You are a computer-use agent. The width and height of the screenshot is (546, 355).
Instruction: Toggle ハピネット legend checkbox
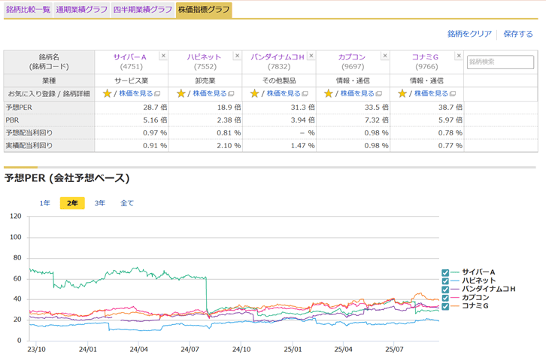pos(446,281)
